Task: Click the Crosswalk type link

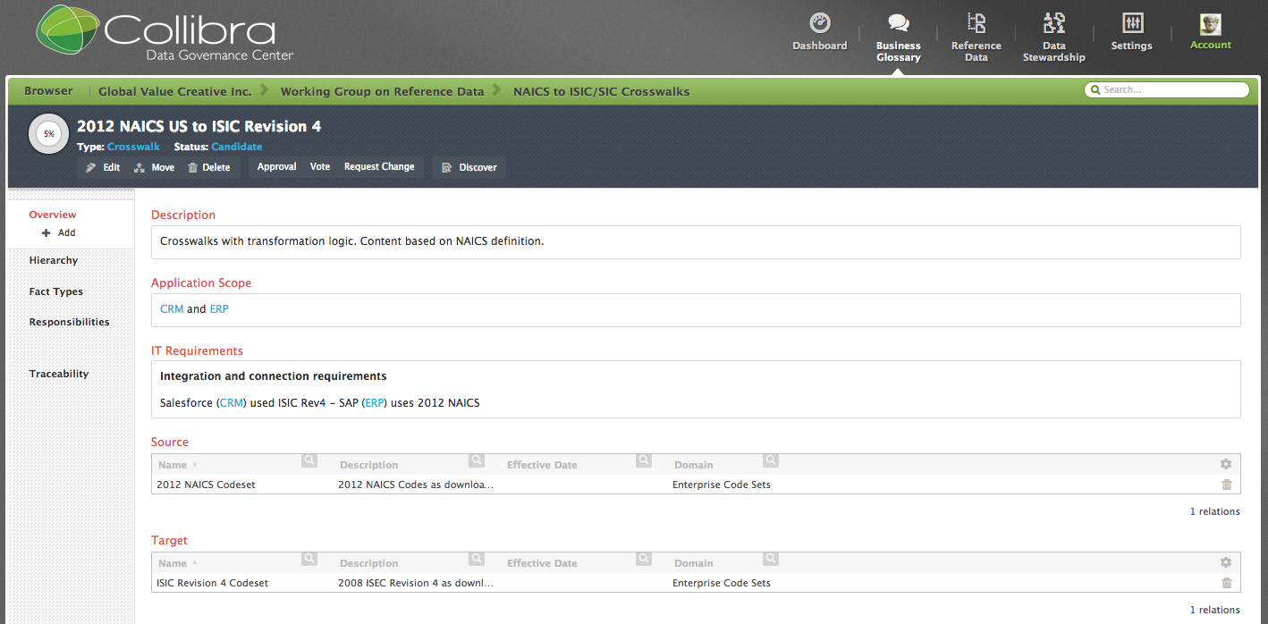Action: (133, 147)
